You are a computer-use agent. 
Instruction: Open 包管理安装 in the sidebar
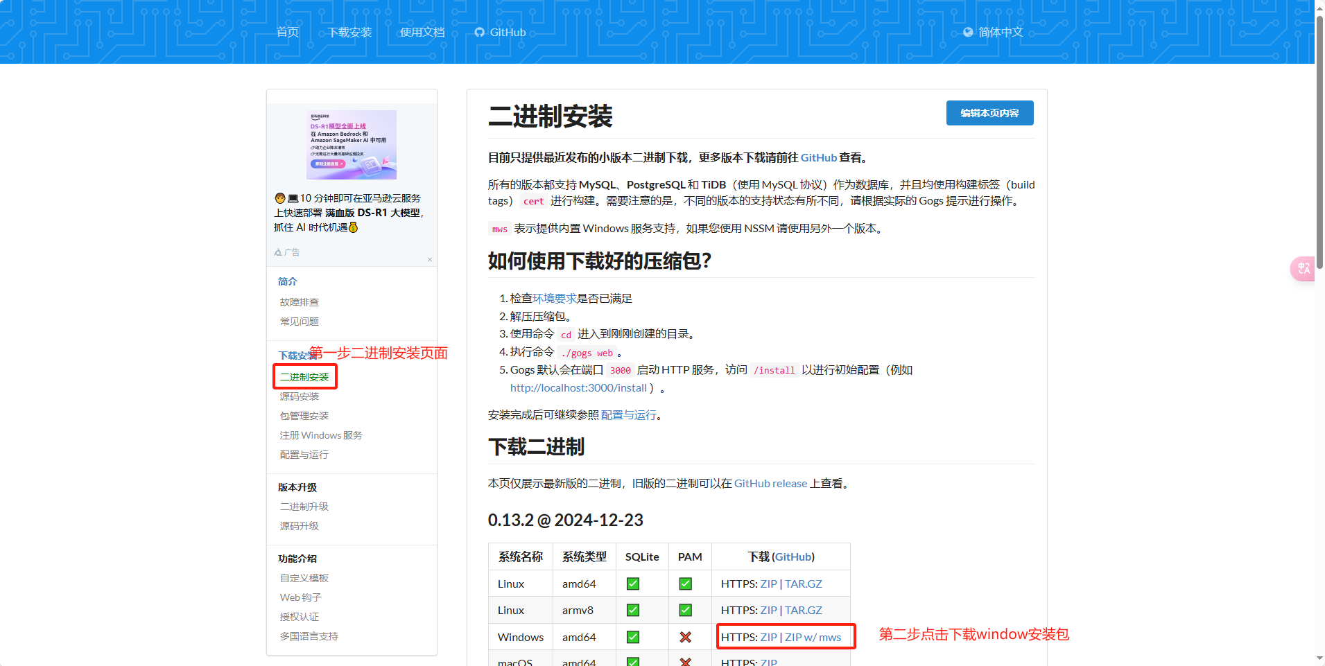[x=304, y=416]
